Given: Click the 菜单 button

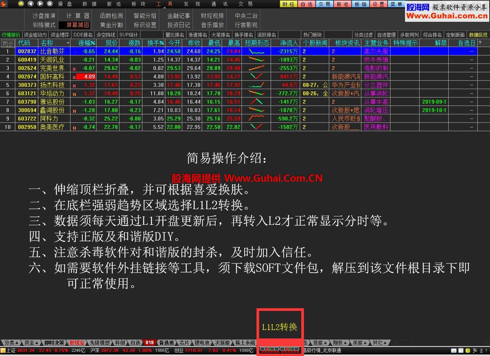Looking at the screenshot, I should coord(396,4).
